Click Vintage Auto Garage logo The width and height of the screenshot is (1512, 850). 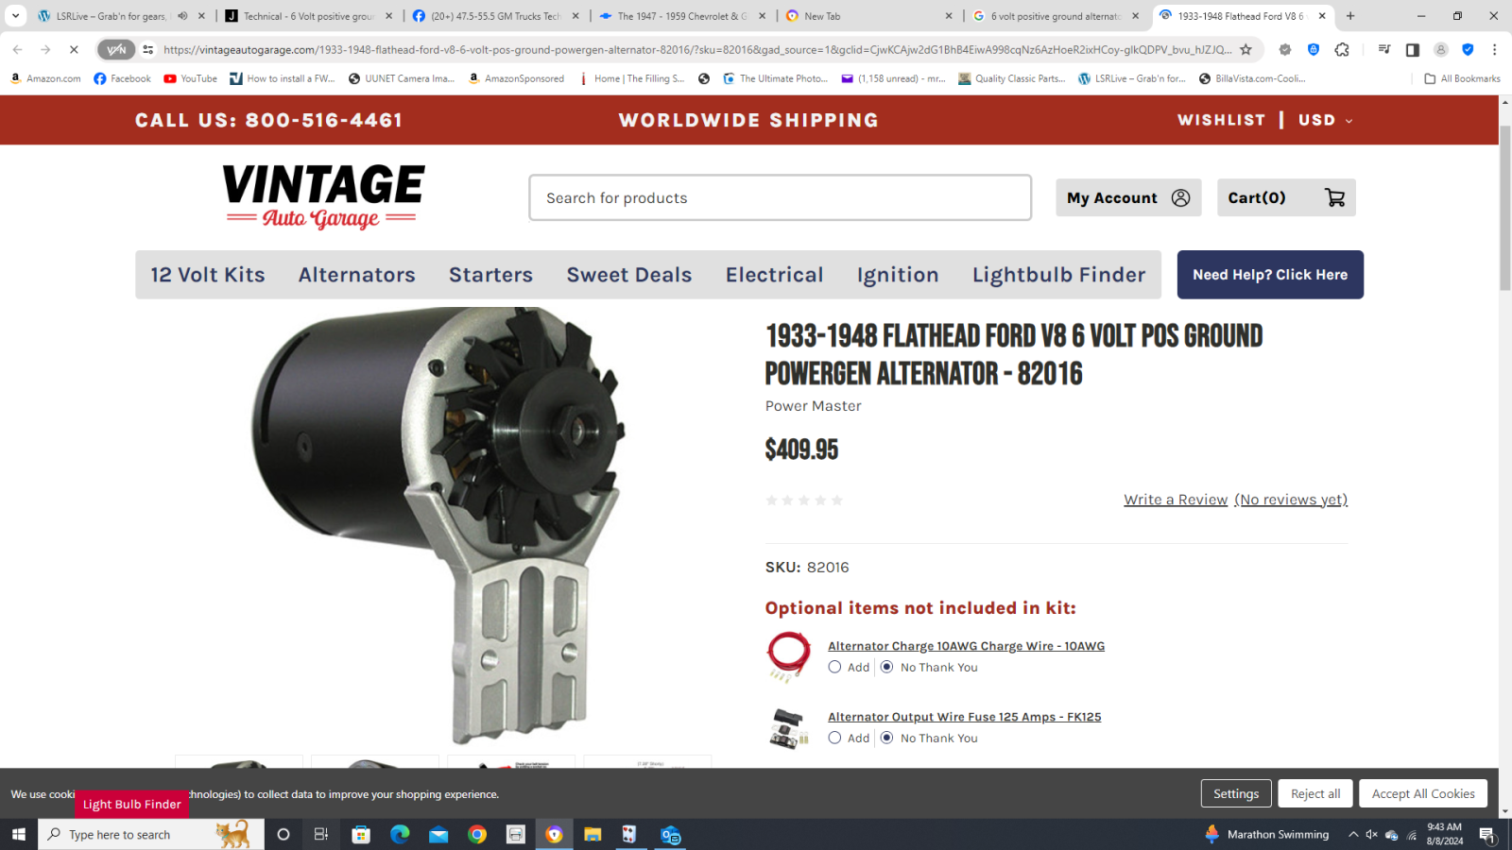[323, 196]
